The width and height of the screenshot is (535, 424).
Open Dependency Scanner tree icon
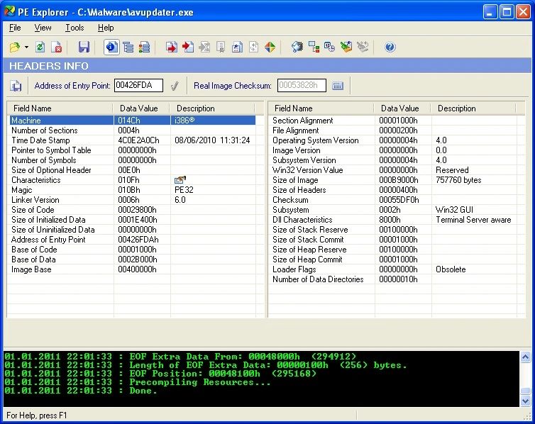[x=314, y=47]
